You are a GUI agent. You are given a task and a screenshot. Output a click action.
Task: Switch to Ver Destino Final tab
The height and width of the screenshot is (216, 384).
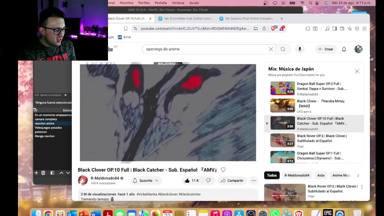(x=246, y=19)
